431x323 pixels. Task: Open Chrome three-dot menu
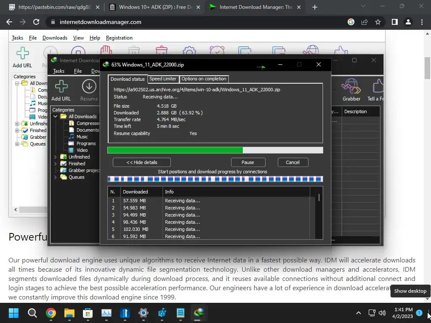point(422,22)
